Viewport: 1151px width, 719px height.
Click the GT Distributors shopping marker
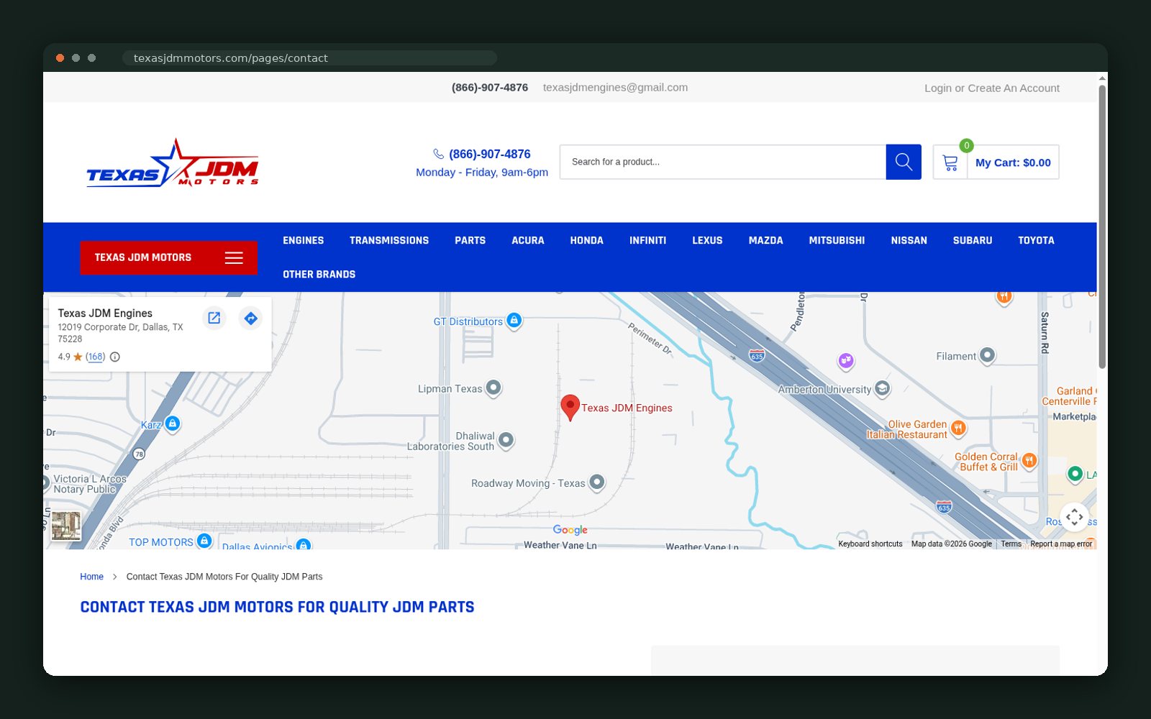[x=514, y=320]
